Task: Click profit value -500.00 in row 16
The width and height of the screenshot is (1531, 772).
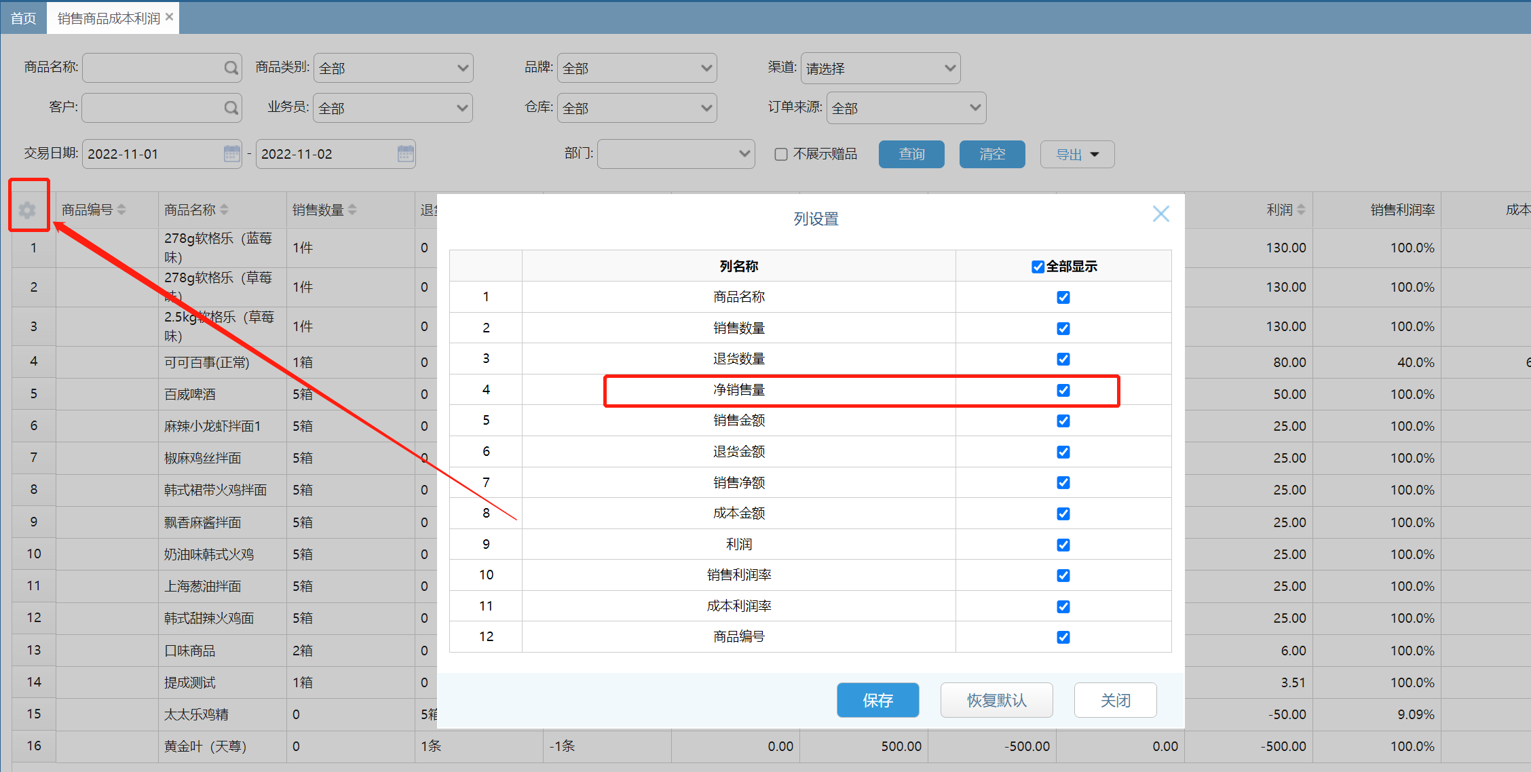Action: (x=1283, y=746)
